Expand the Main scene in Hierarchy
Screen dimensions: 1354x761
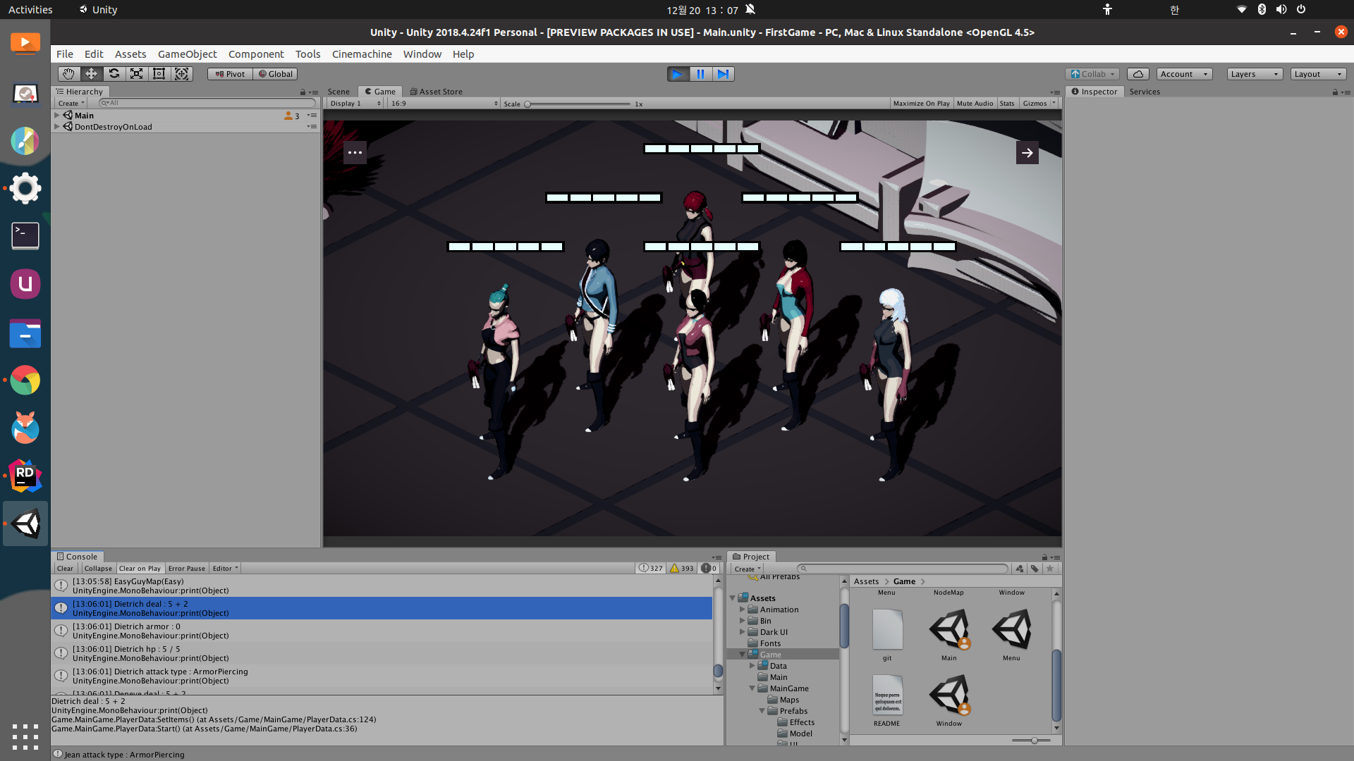point(57,115)
